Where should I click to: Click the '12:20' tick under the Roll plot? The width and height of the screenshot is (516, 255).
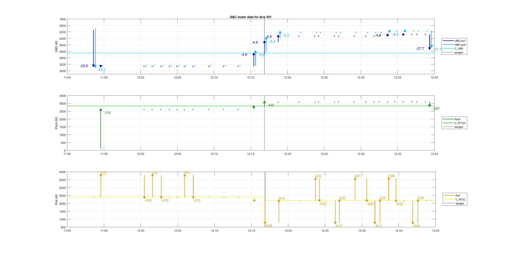pos(288,231)
